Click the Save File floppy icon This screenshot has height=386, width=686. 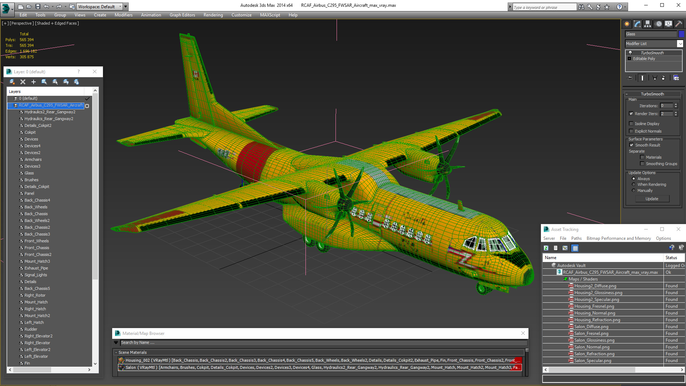(x=38, y=6)
